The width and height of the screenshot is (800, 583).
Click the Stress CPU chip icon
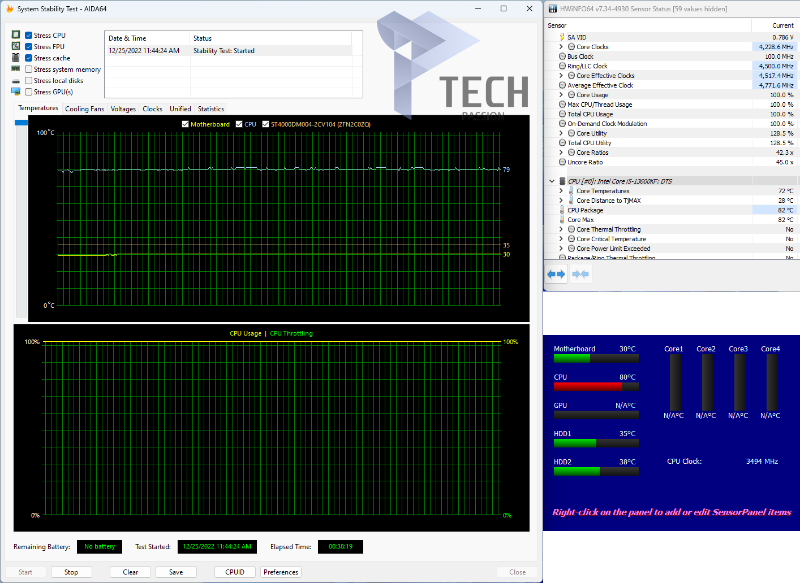click(16, 35)
